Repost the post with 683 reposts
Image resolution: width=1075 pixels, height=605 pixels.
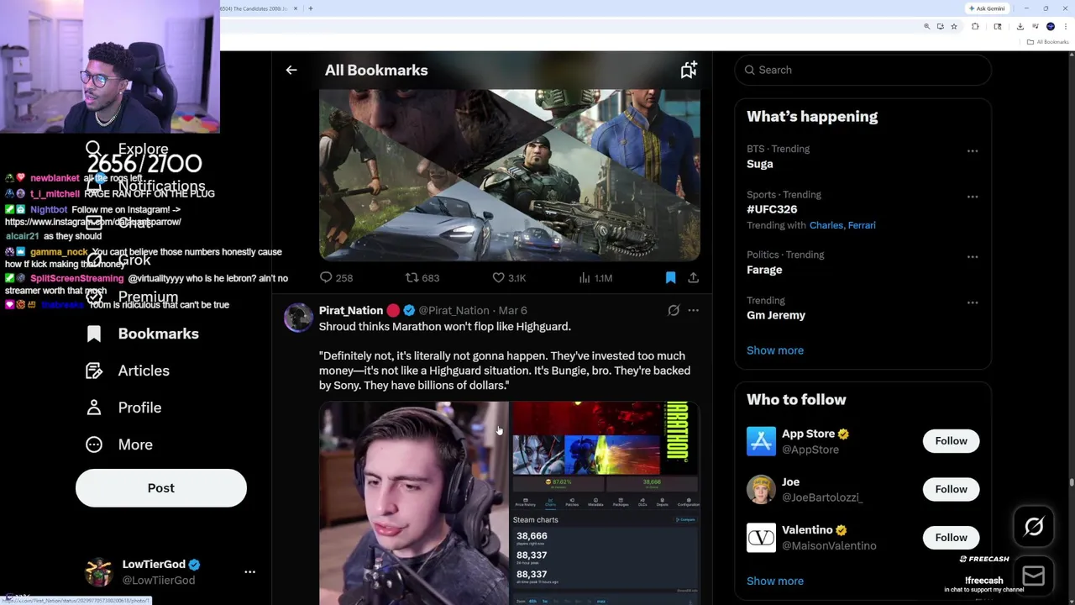422,277
